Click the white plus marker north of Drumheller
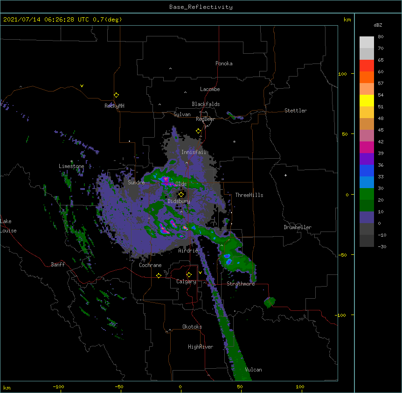 tap(285, 175)
